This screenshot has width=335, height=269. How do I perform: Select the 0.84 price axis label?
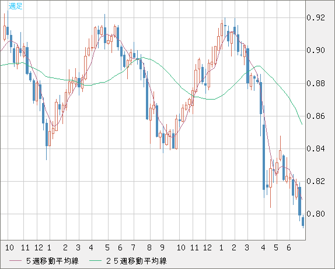tap(316, 148)
